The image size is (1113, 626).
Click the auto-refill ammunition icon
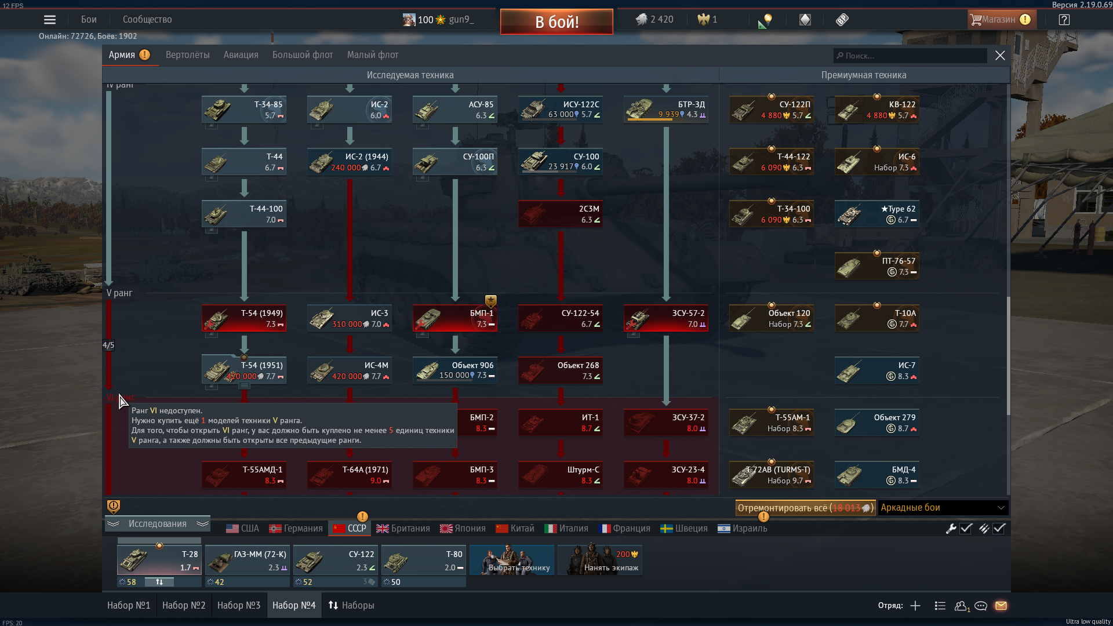(984, 529)
